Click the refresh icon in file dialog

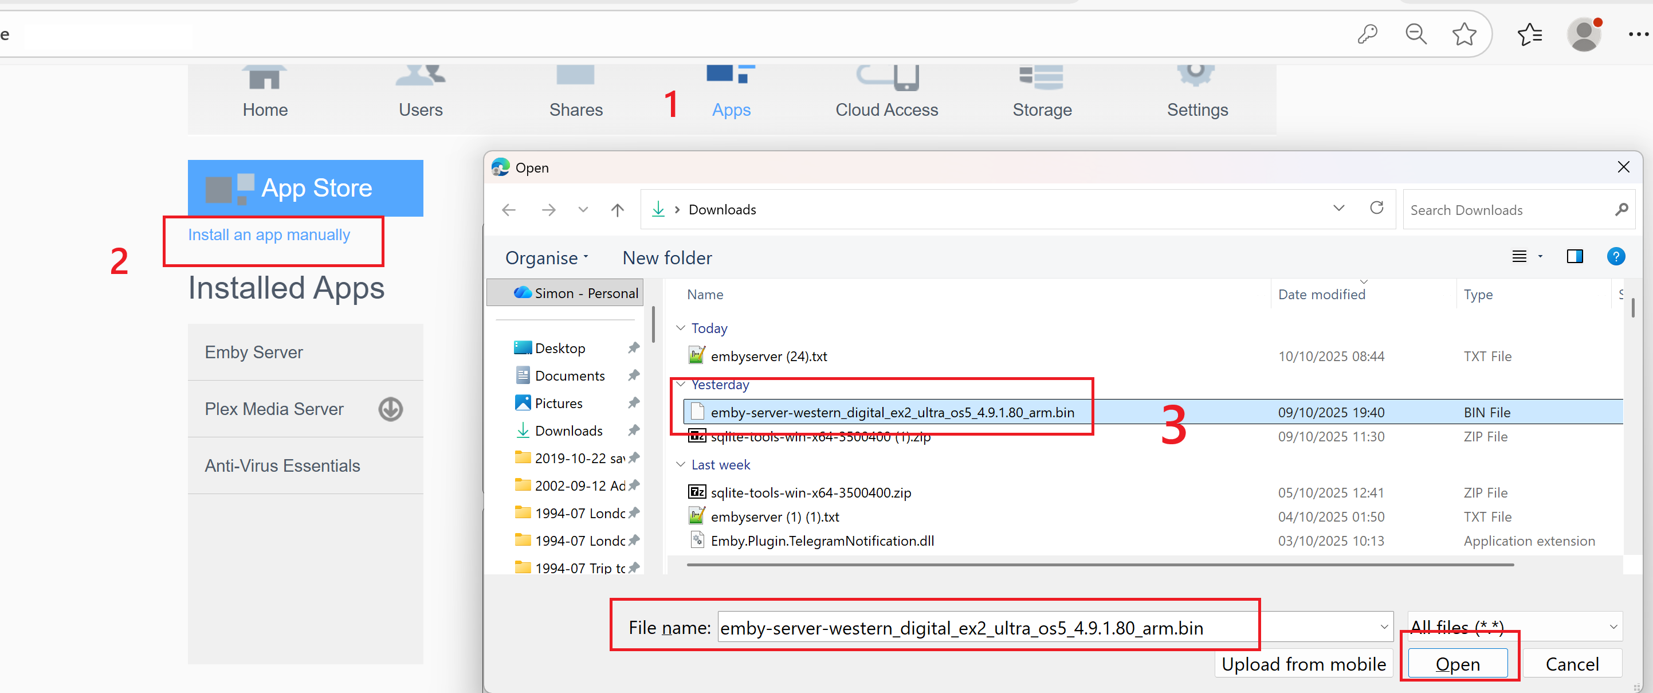[1376, 209]
